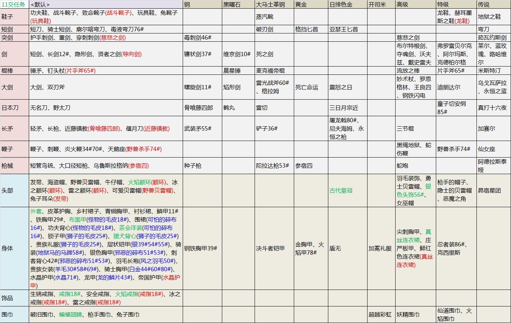Select the 日本刀 row label
Viewport: 511px width, 323px height.
10,108
